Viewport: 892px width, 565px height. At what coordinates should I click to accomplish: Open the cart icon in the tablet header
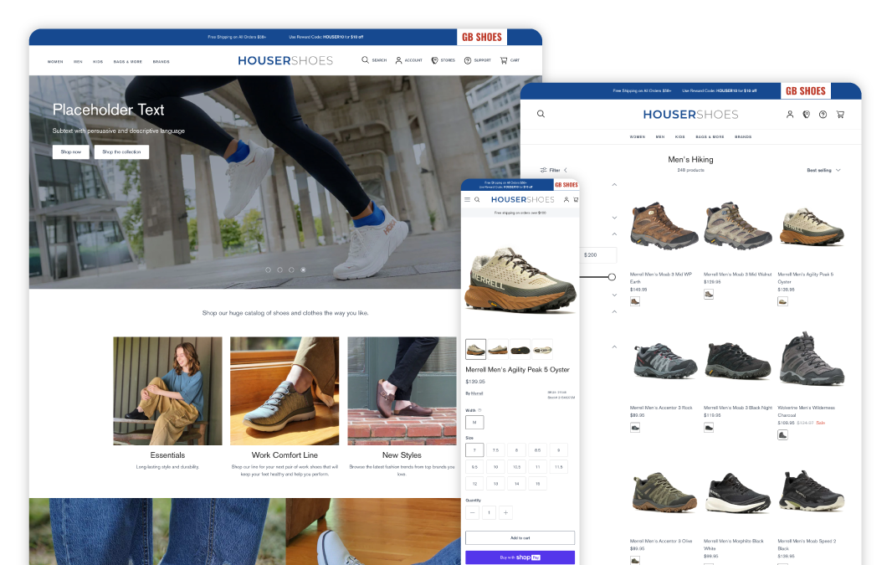pos(840,114)
